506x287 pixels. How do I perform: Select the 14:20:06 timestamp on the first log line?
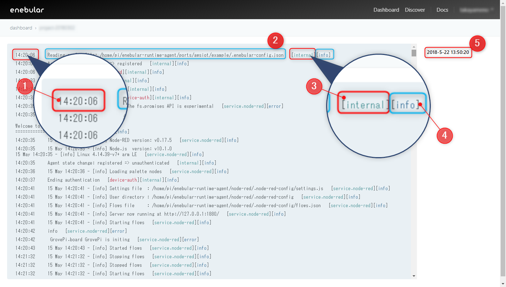(25, 54)
